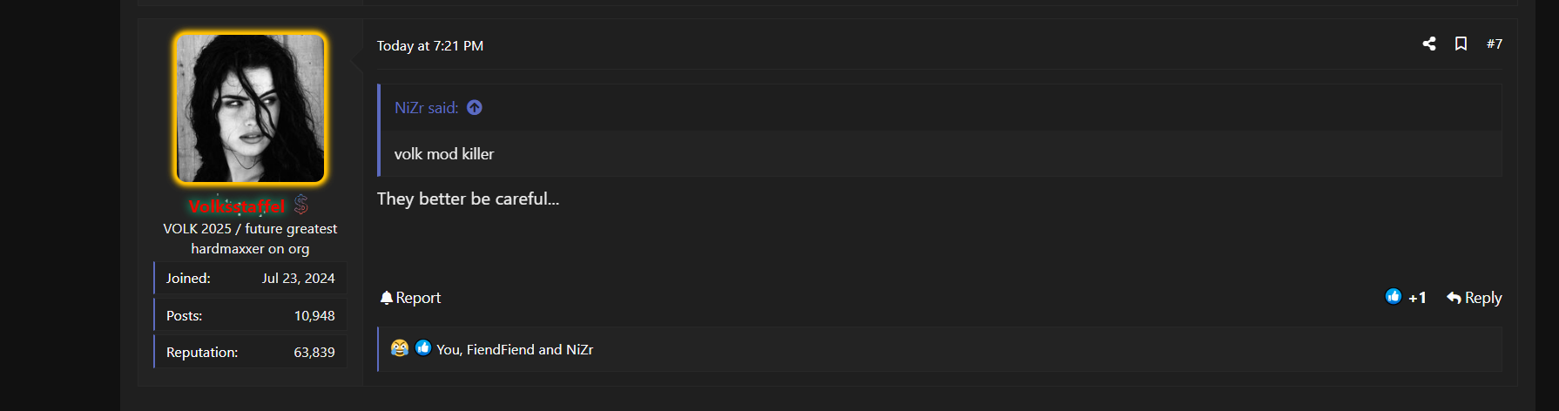This screenshot has height=411, width=1559.
Task: Click Volksstaffel's avatar image
Action: 251,108
